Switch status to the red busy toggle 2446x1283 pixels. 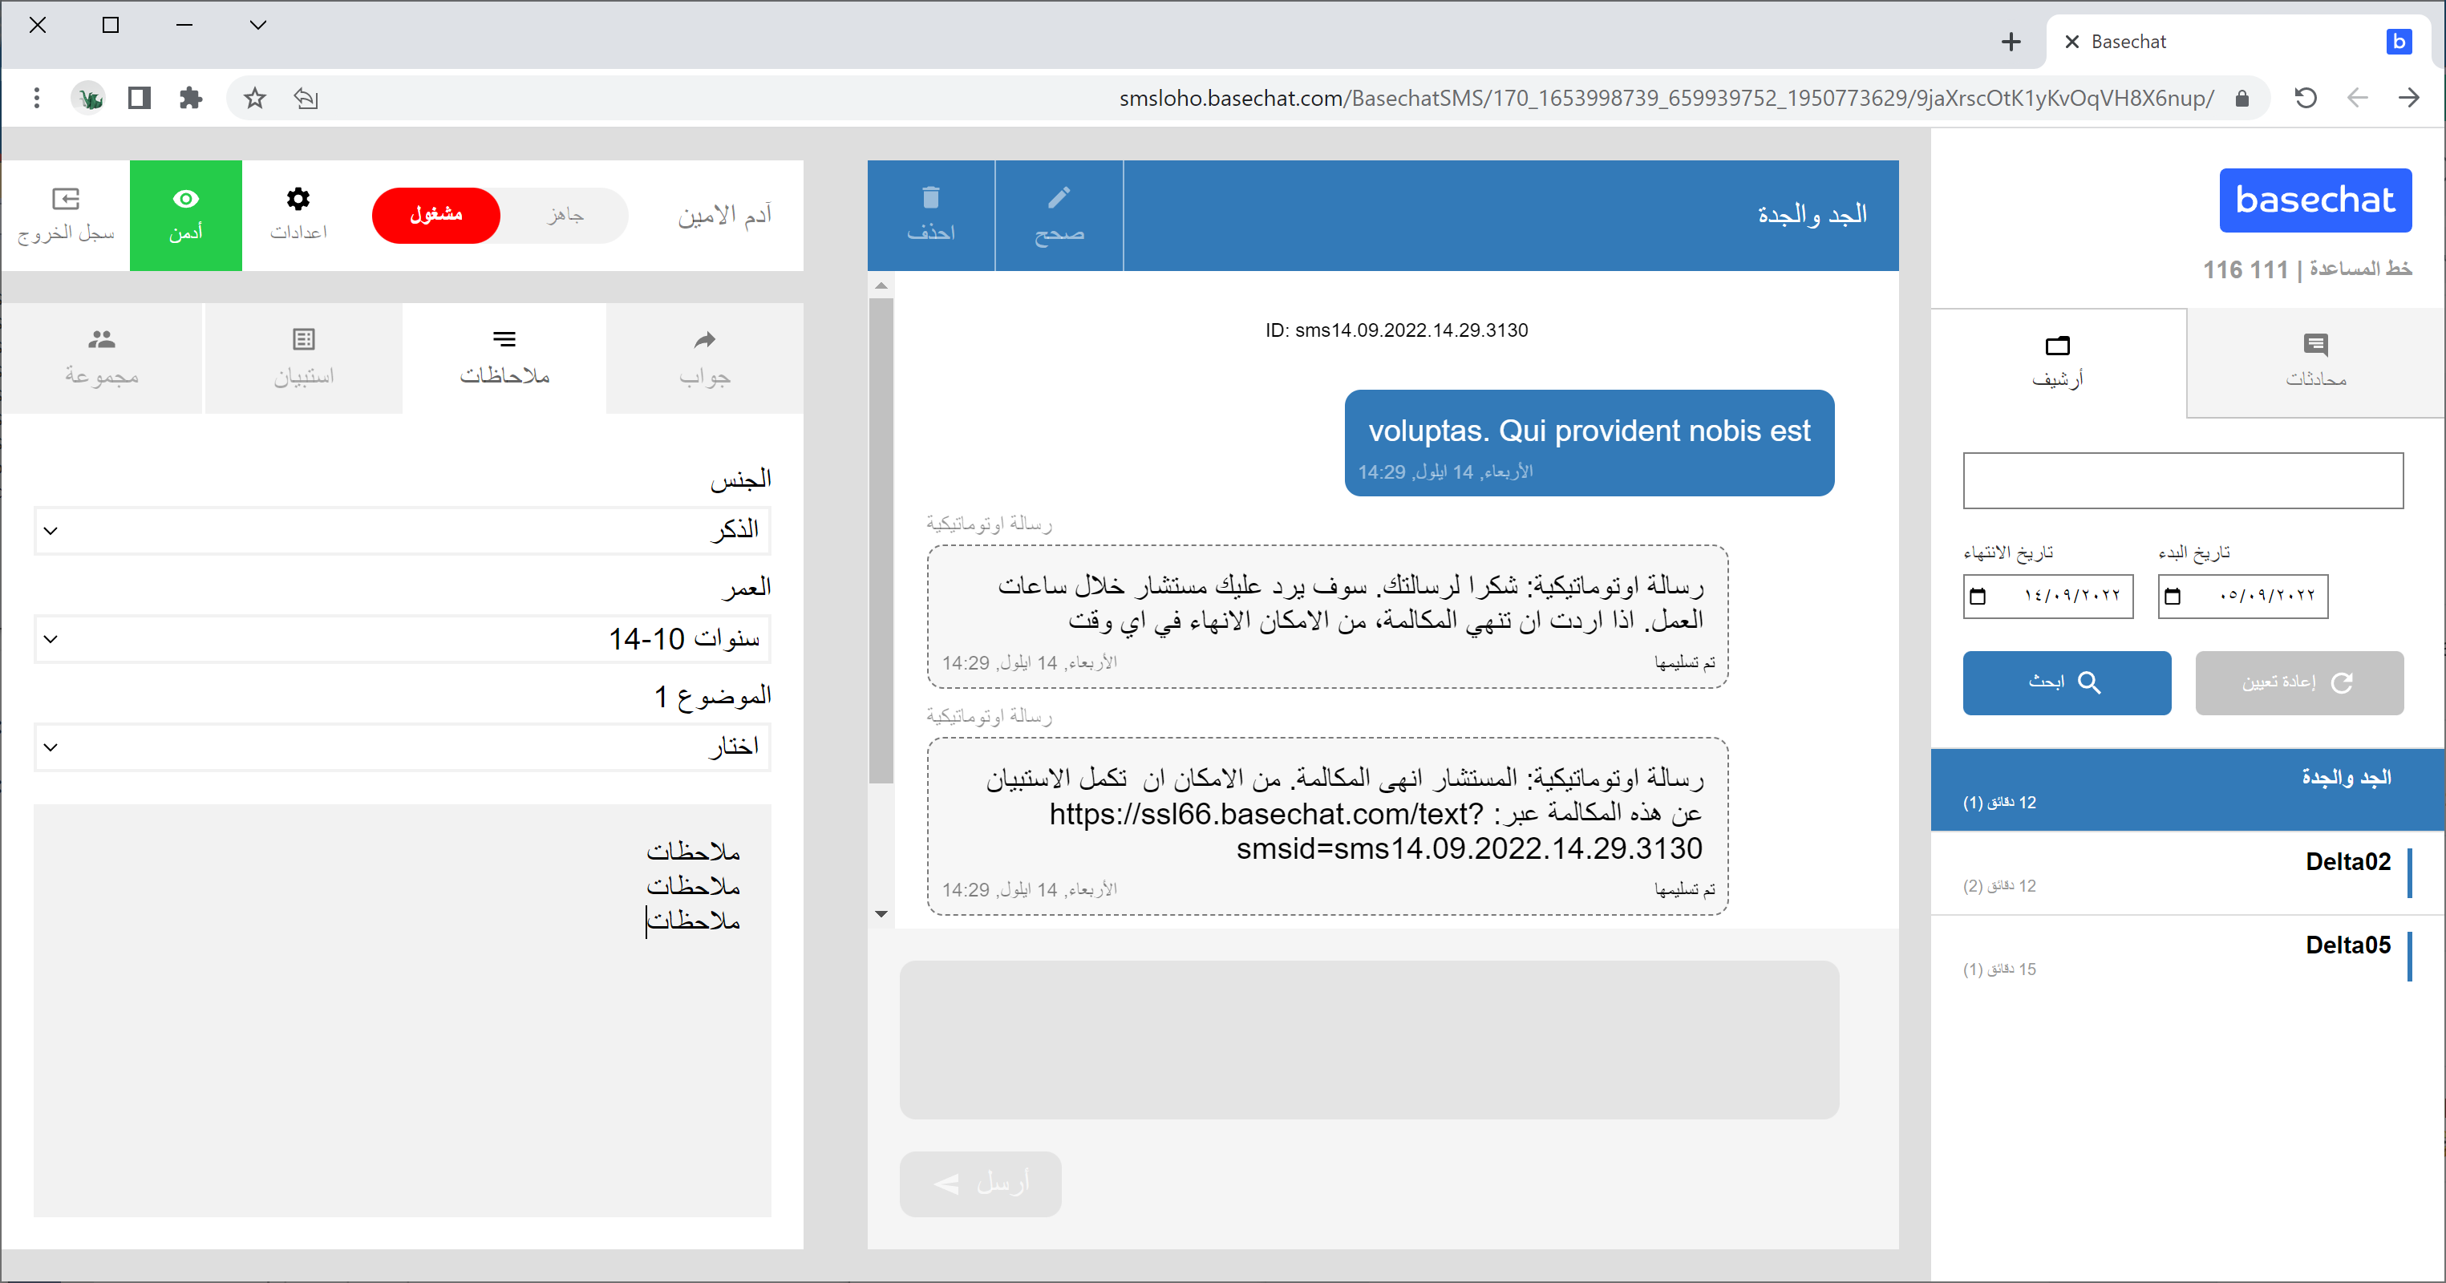(x=435, y=215)
